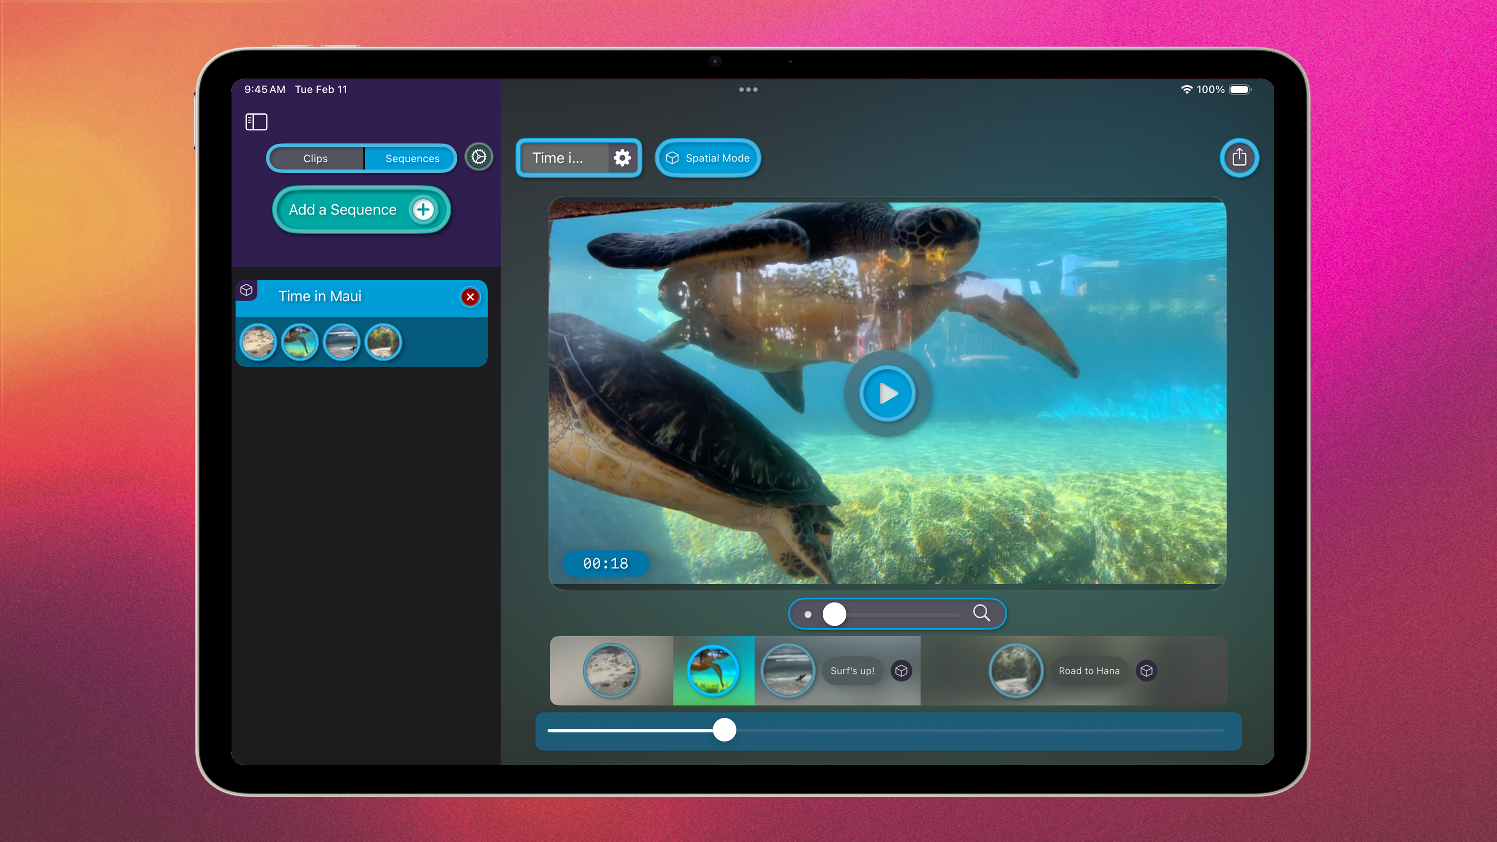This screenshot has width=1497, height=842.
Task: Open the three-dot multitasking menu at top
Action: pyautogui.click(x=748, y=90)
